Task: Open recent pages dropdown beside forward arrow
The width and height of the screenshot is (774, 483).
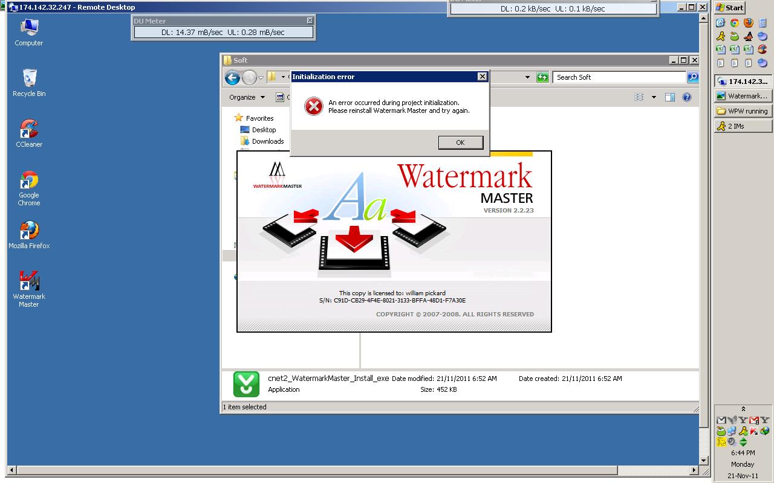Action: pos(261,78)
